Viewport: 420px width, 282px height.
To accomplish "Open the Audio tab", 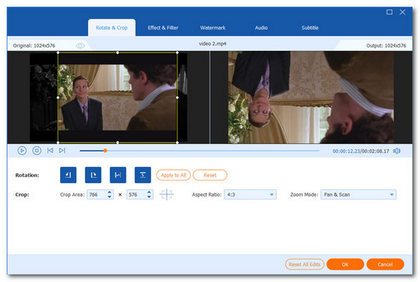I will coord(261,27).
